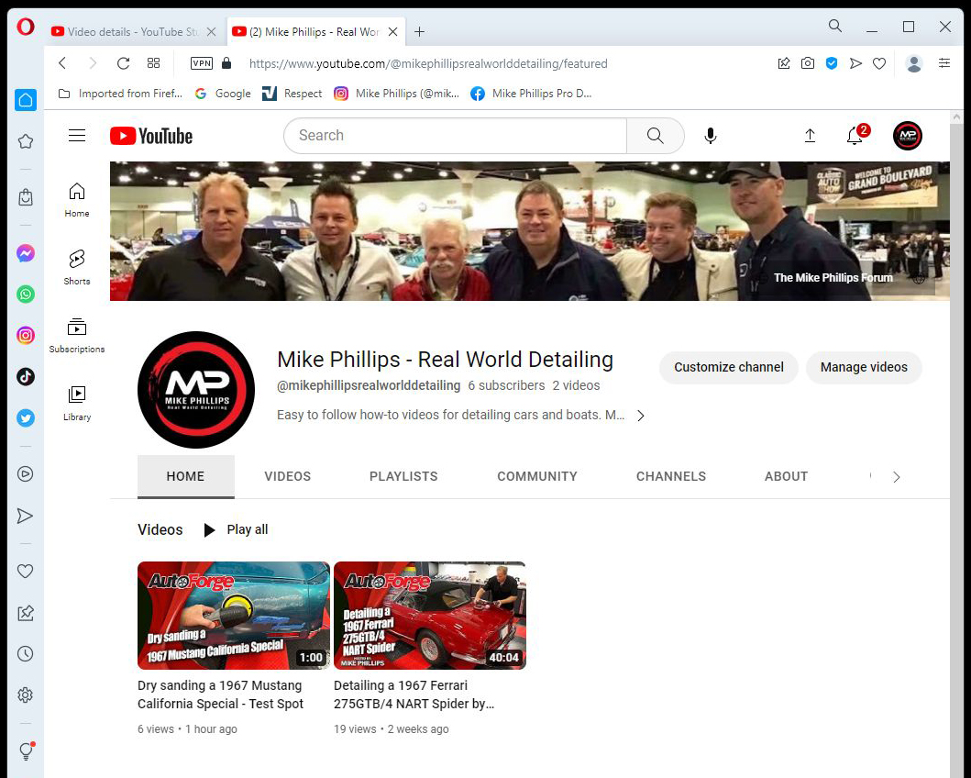The height and width of the screenshot is (778, 971).
Task: Open Pinboards icon in Opera sidebar
Action: [26, 613]
